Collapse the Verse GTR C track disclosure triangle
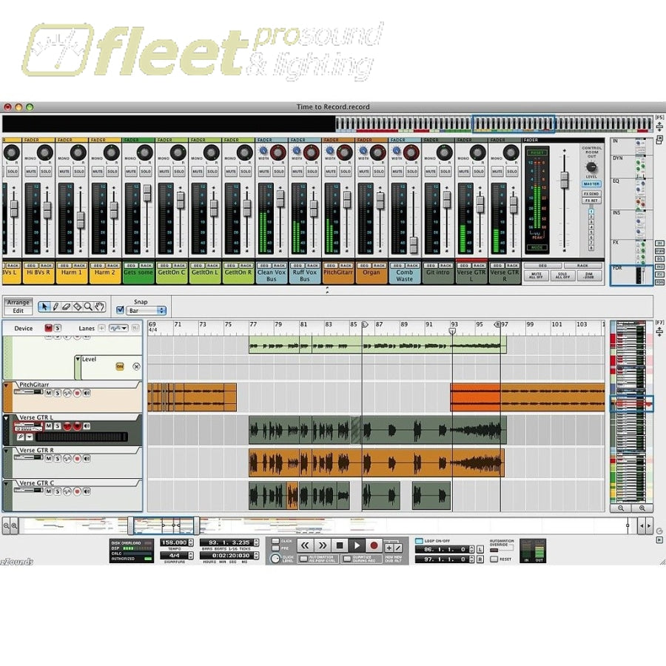 click(x=6, y=483)
